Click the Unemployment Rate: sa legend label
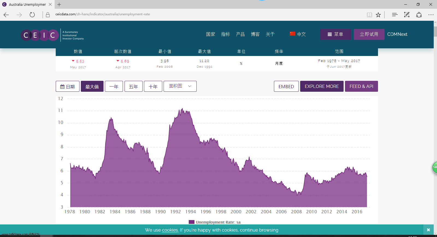 coord(218,222)
